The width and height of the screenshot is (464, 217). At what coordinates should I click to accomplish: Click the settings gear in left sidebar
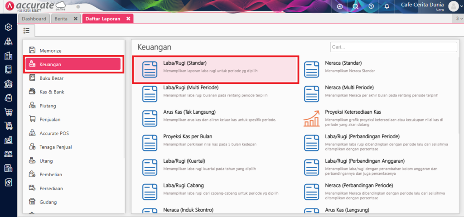pos(8,27)
